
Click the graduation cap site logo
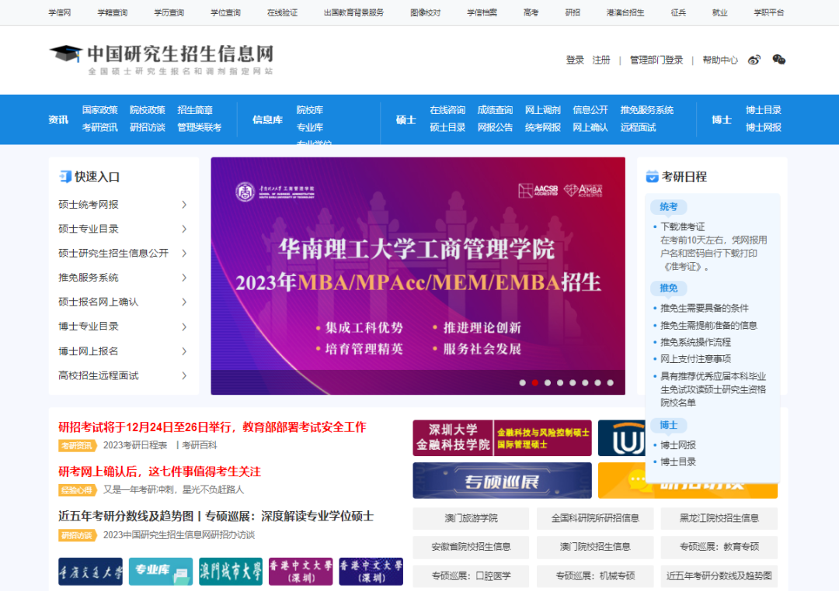tap(66, 54)
